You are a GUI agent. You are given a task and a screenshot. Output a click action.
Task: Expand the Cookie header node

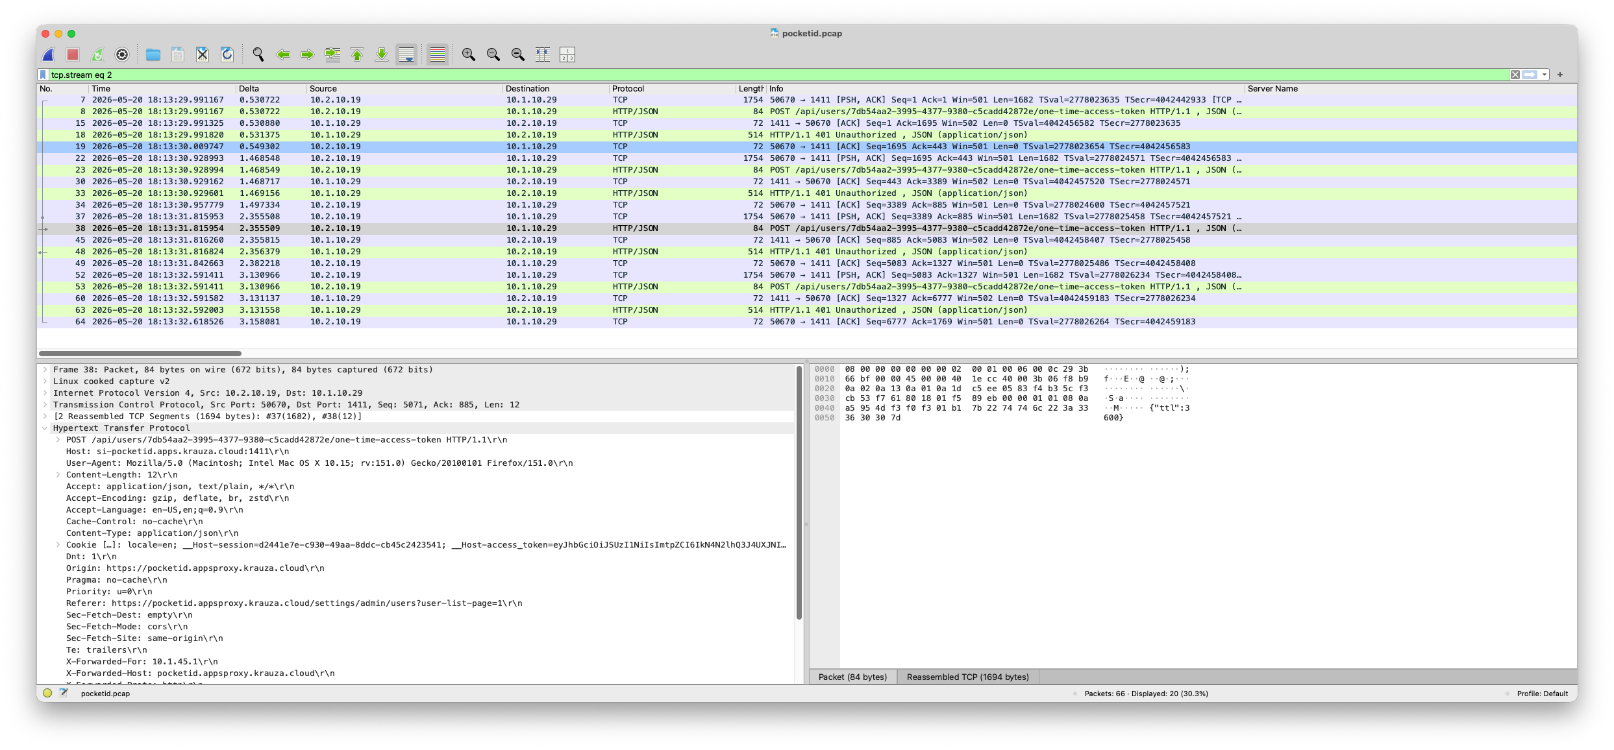pos(58,545)
